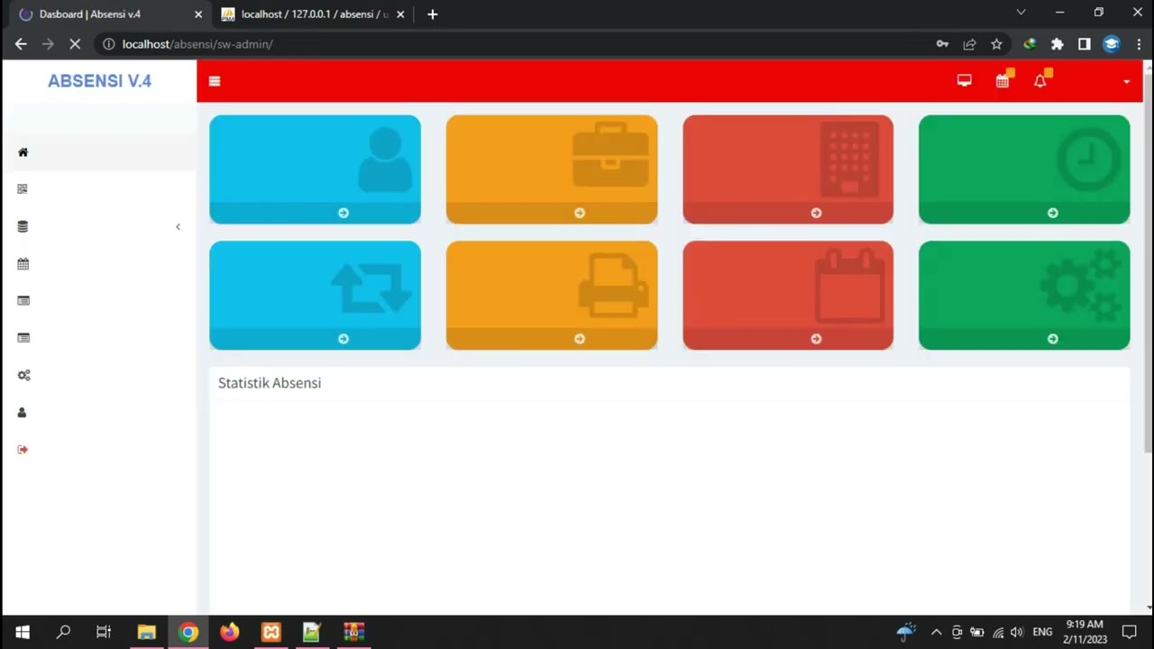Toggle the hamburger menu in red header
The image size is (1154, 649).
pyautogui.click(x=215, y=81)
